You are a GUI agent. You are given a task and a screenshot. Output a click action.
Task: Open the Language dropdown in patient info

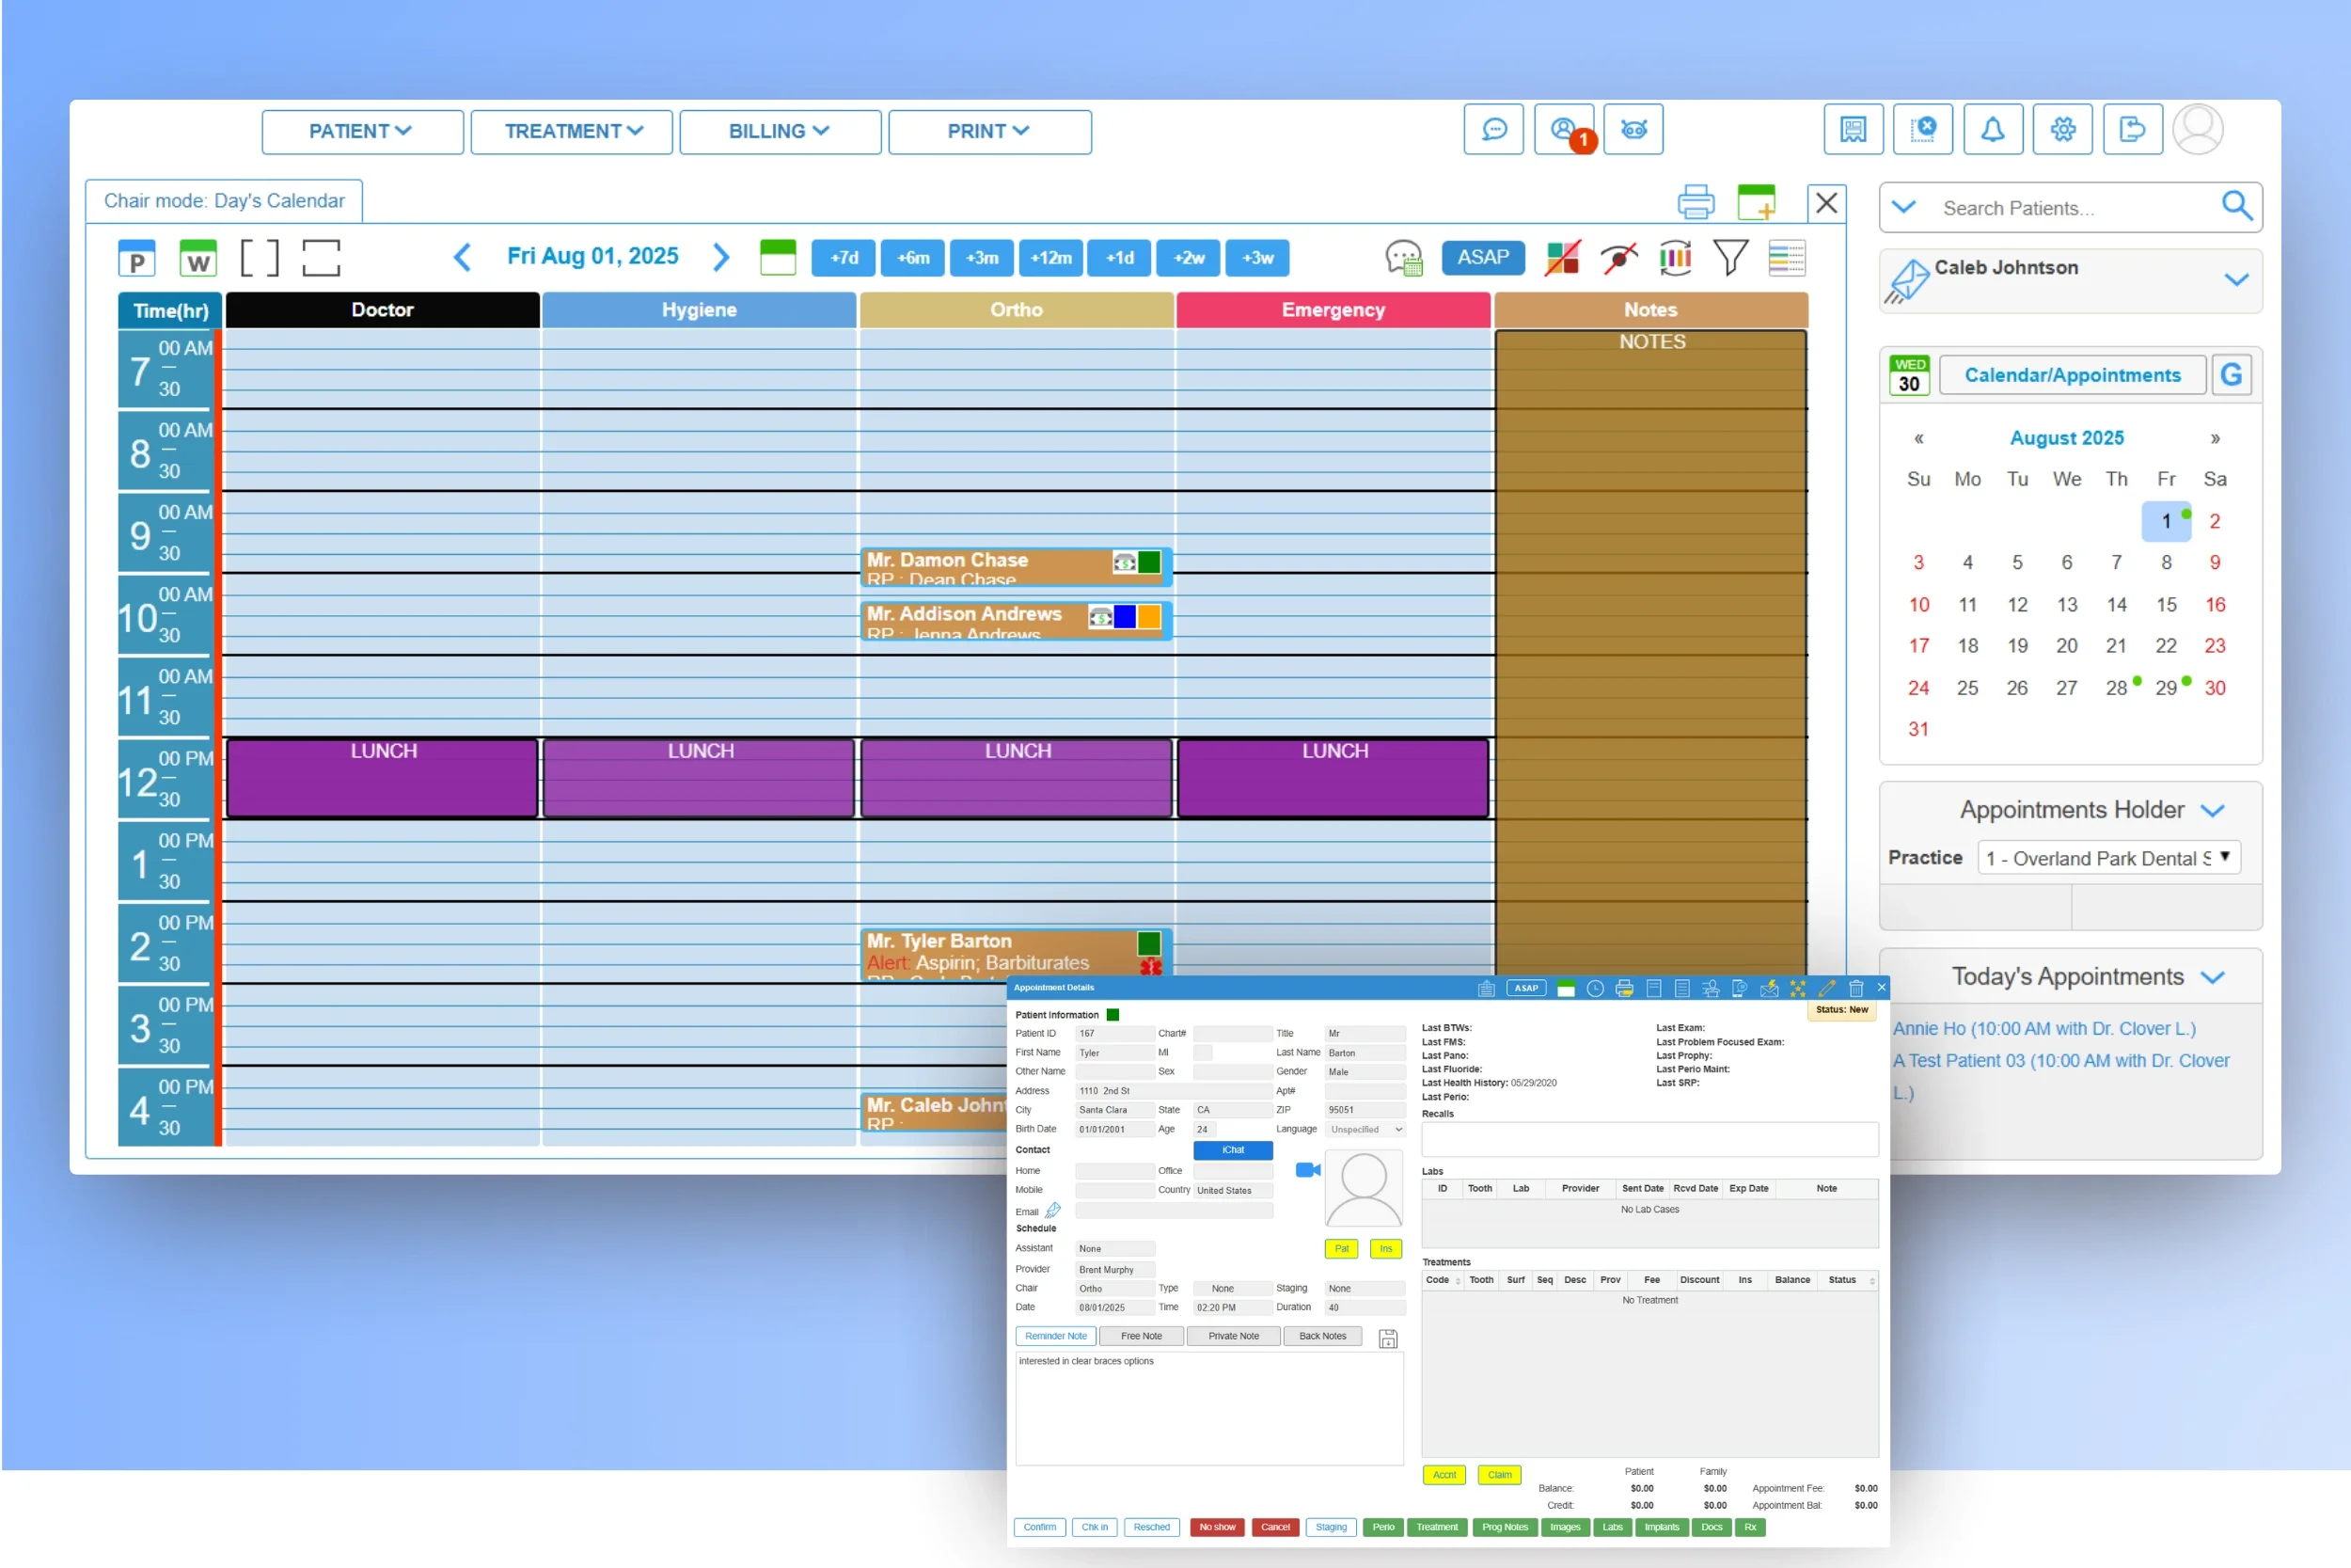[1365, 1129]
